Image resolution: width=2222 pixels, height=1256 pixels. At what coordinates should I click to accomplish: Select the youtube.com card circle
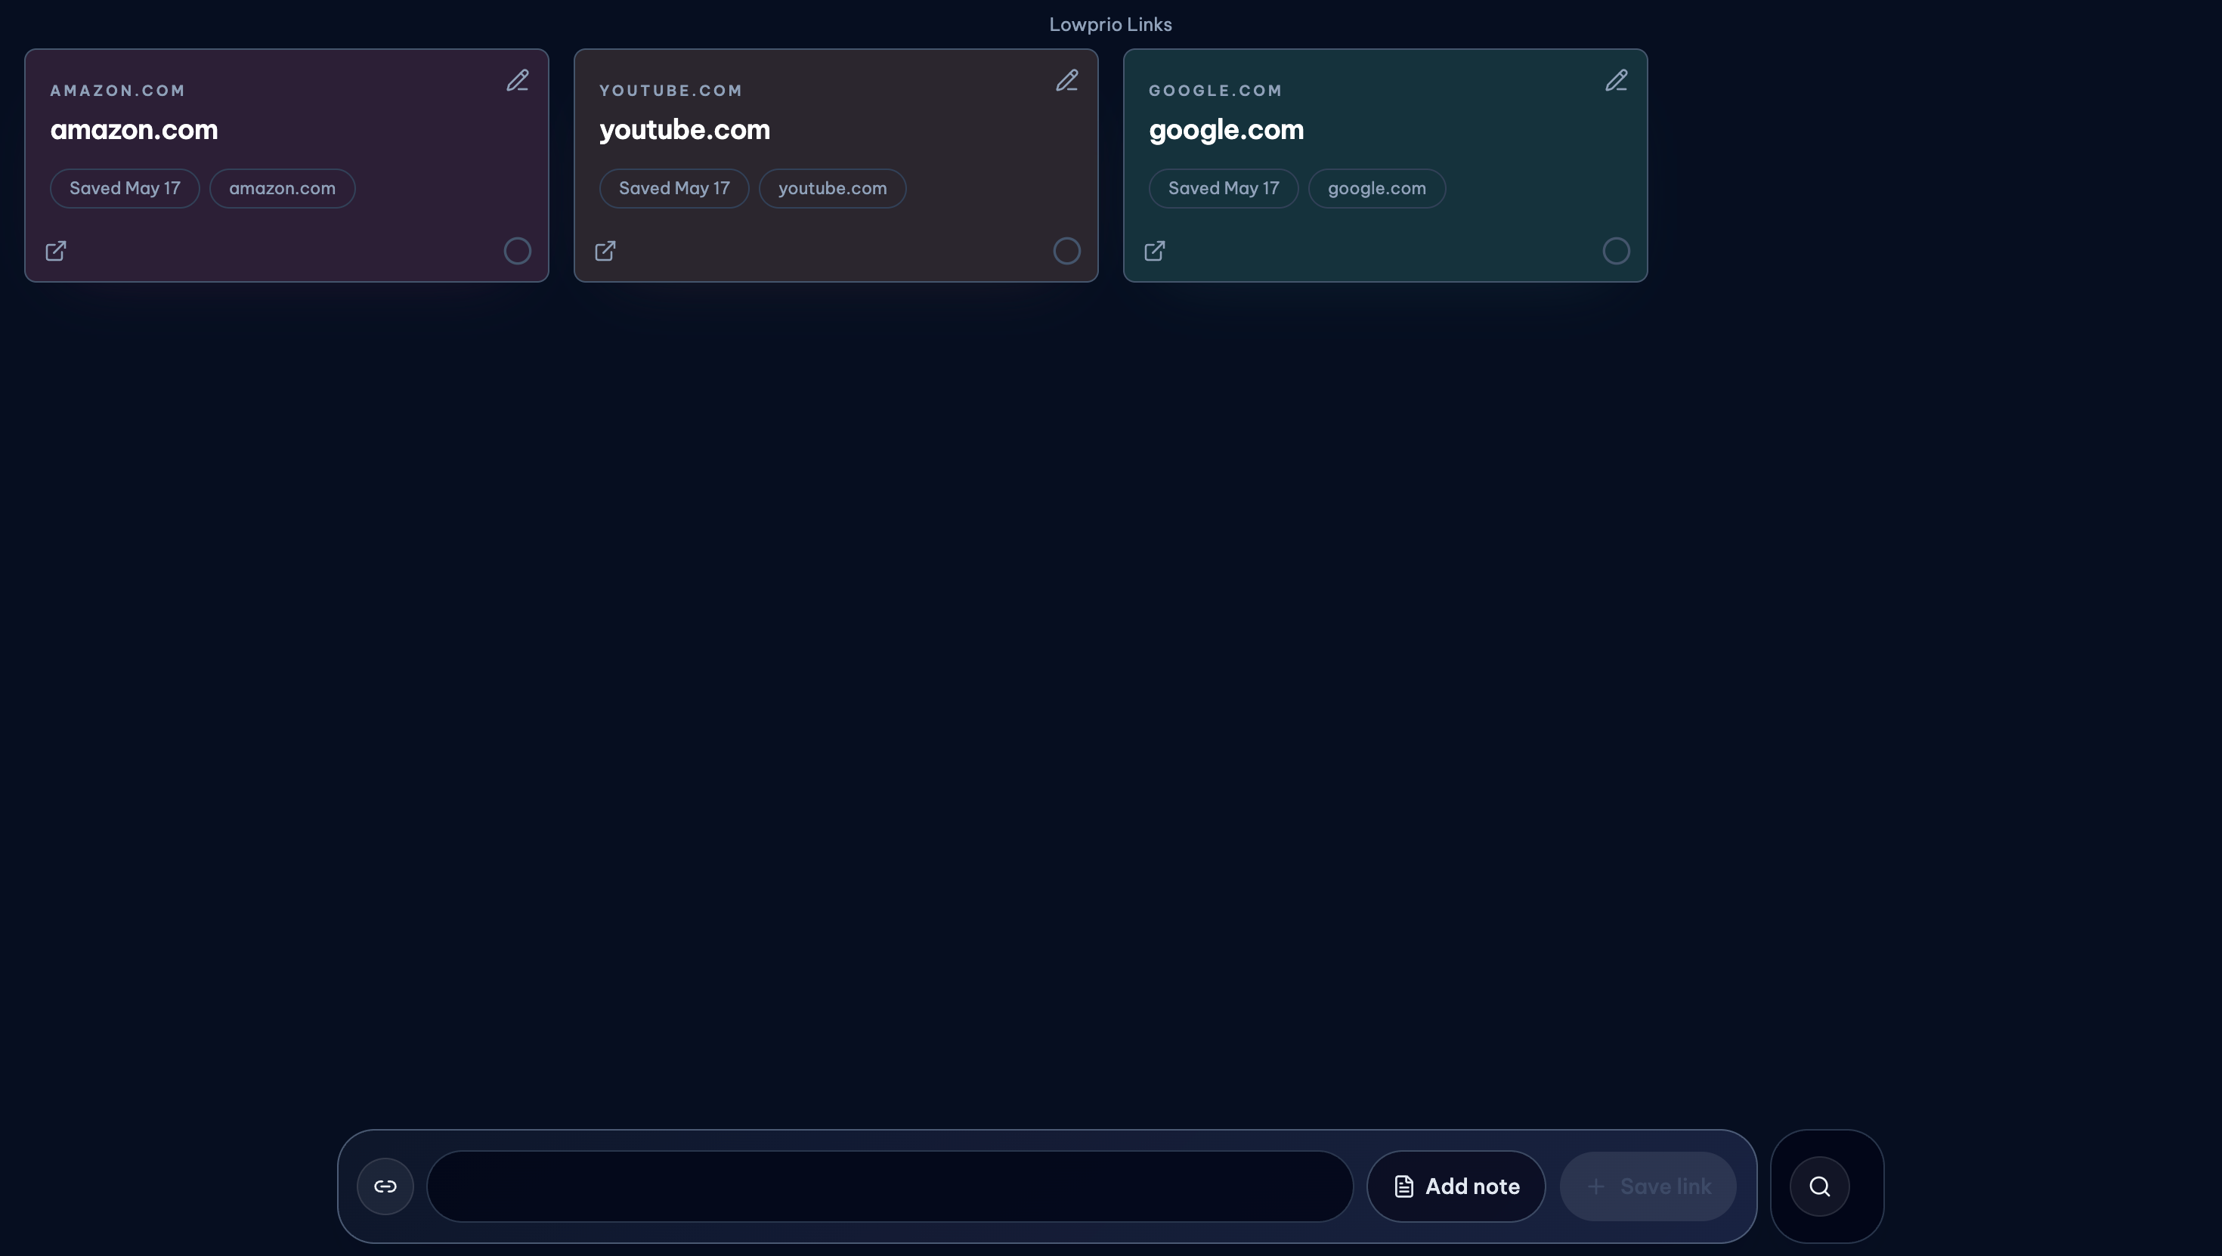[1067, 251]
